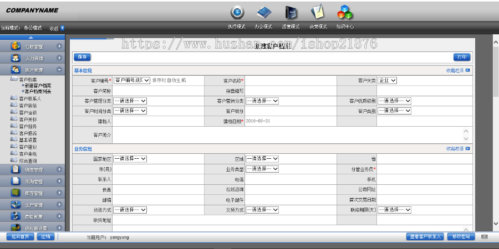Collapse 业务信息 section via 收起栏目
The width and height of the screenshot is (499, 249).
[x=458, y=148]
